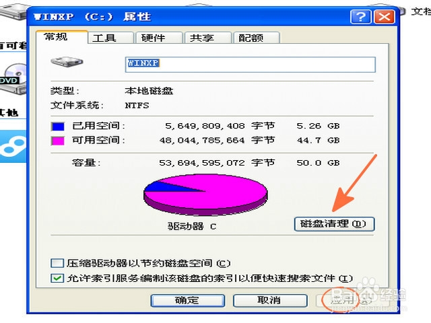Click the 5.26 GB used value
Image resolution: width=431 pixels, height=323 pixels.
[x=318, y=126]
